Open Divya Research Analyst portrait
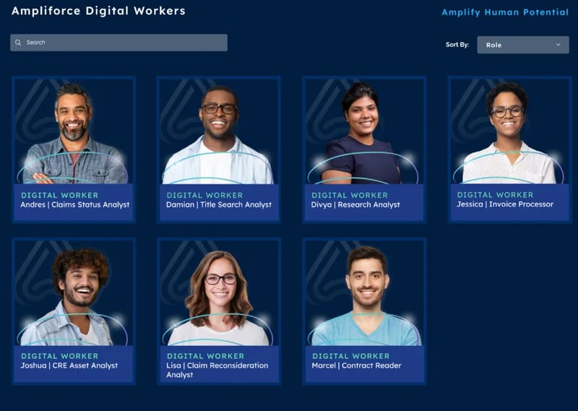578x411 pixels. (x=364, y=131)
